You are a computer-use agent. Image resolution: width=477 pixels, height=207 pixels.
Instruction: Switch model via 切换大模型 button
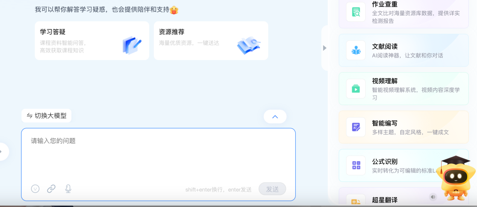click(46, 116)
